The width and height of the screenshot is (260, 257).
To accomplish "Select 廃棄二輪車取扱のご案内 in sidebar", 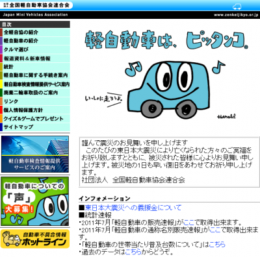I will click(x=35, y=93).
